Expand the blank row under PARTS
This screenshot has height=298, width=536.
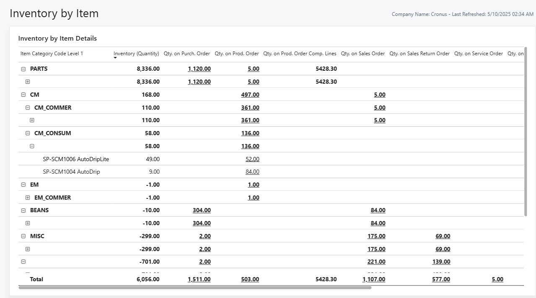(28, 82)
